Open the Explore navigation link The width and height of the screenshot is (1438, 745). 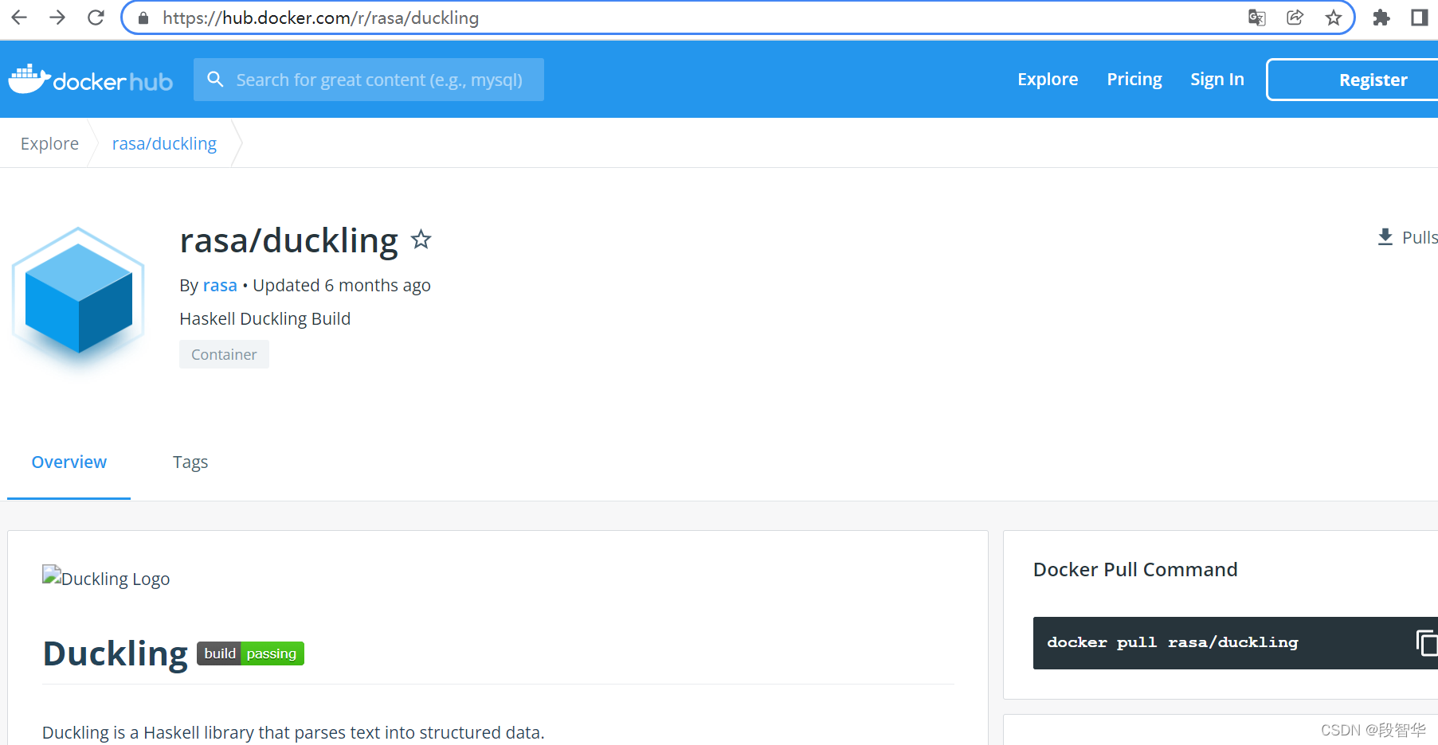[x=1048, y=80]
